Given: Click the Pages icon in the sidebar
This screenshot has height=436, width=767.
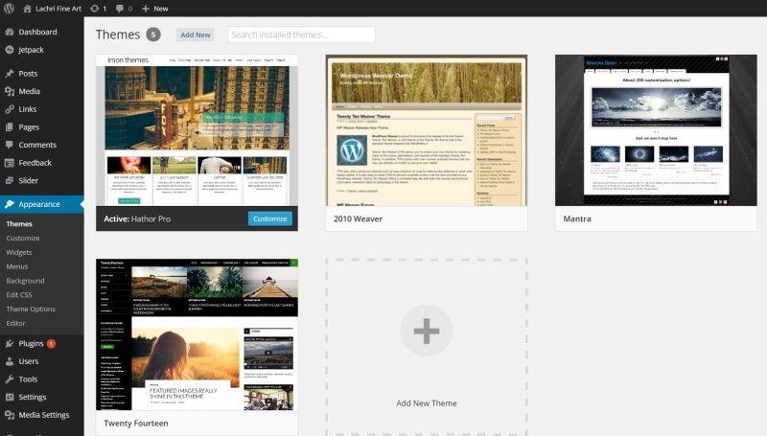Looking at the screenshot, I should pos(10,127).
